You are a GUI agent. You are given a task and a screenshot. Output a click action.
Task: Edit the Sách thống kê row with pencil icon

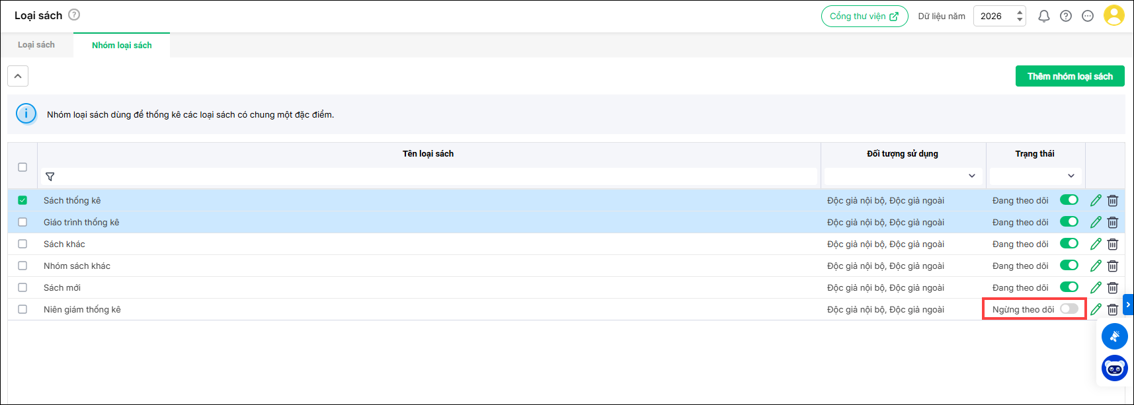click(x=1096, y=200)
